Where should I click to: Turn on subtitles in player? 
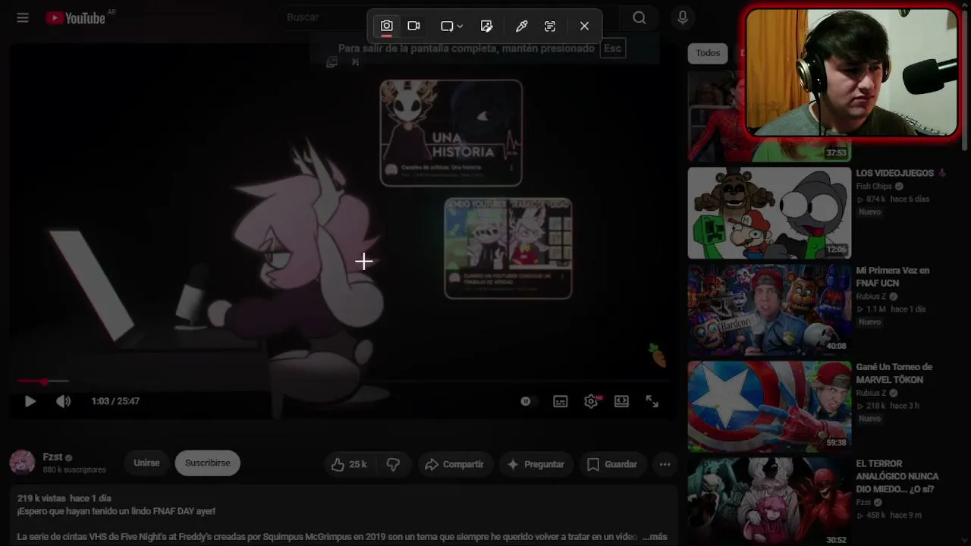(x=561, y=401)
